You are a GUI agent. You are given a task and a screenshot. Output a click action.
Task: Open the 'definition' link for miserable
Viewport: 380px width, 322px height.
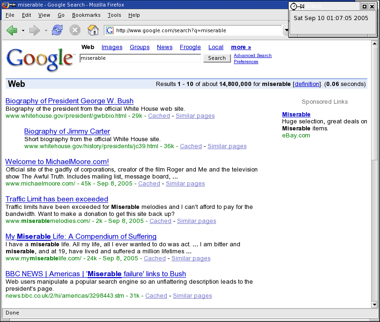coord(307,84)
